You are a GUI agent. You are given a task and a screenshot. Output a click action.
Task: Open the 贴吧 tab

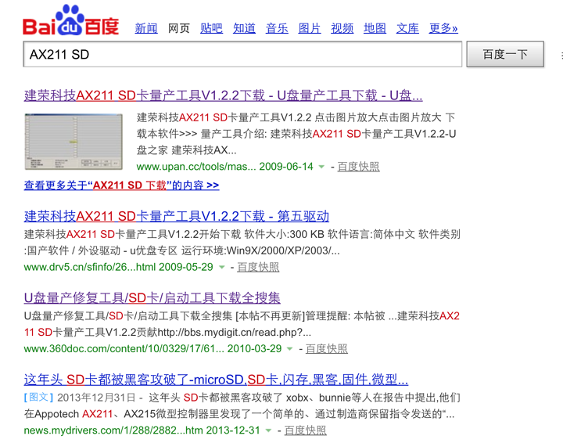pyautogui.click(x=211, y=28)
